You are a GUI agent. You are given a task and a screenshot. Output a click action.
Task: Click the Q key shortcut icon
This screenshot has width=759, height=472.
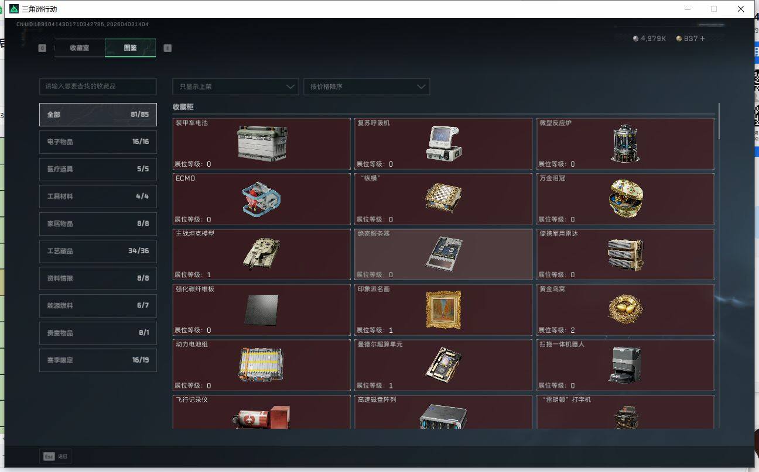click(x=42, y=48)
